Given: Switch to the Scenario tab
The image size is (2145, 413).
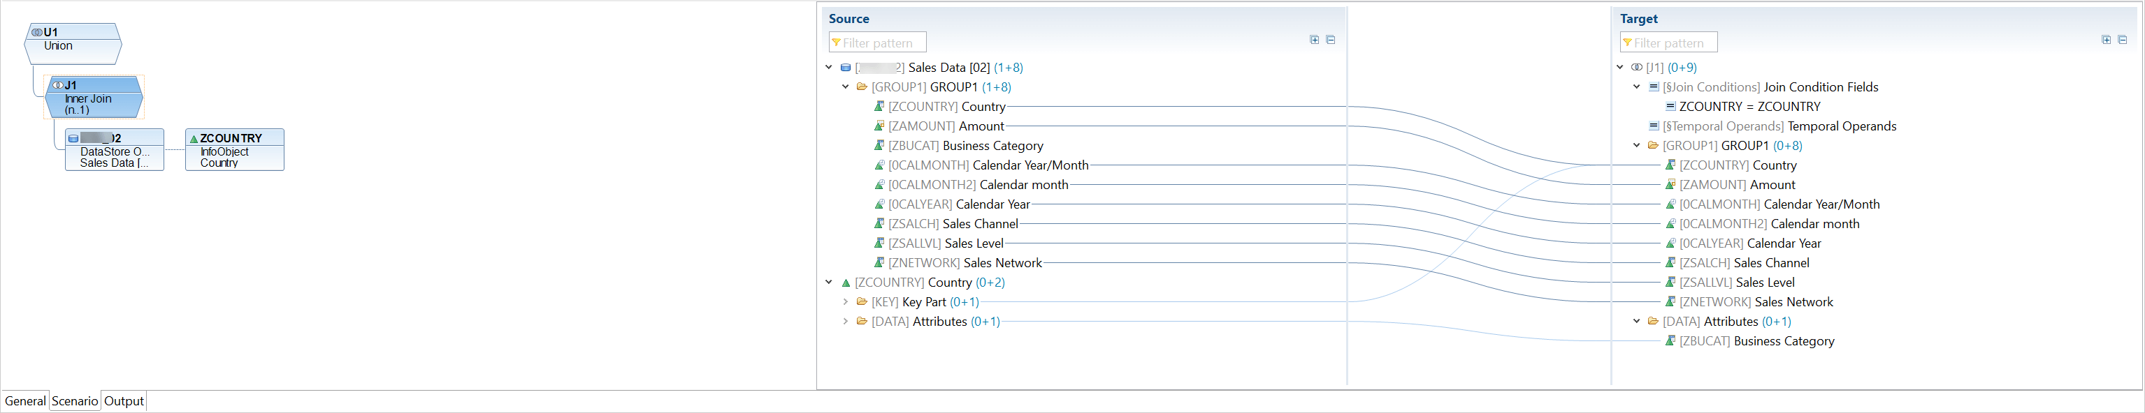Looking at the screenshot, I should pos(75,400).
